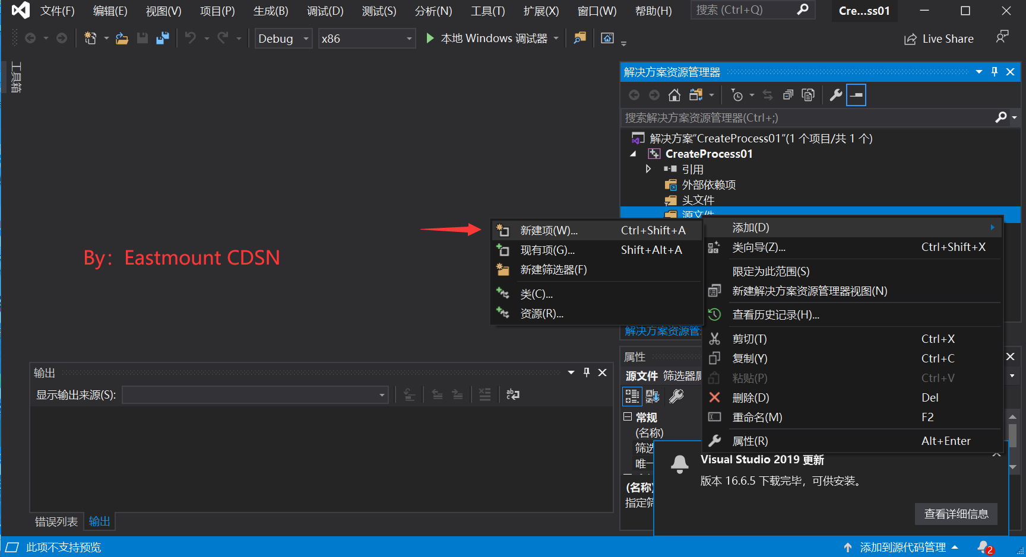Click the pending changes filter clock icon

tap(737, 95)
